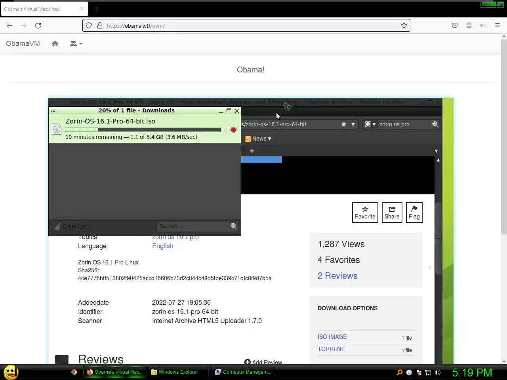Reload the obama.wtf page

(38, 25)
